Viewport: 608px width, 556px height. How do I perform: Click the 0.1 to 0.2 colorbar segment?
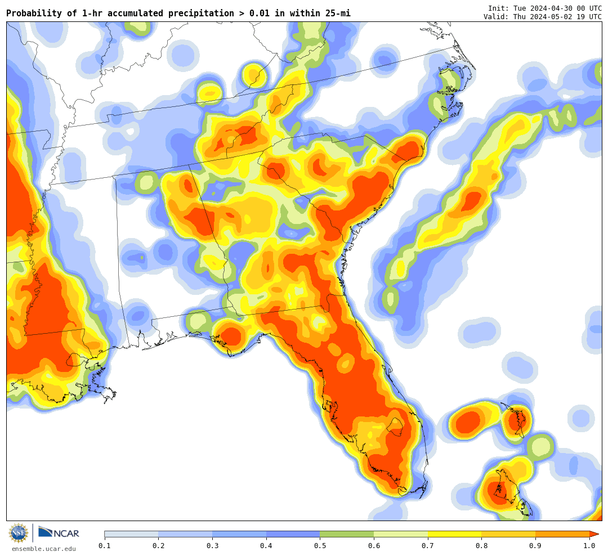click(131, 534)
